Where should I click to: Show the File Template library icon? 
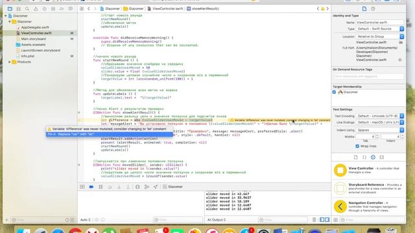[x=356, y=157]
